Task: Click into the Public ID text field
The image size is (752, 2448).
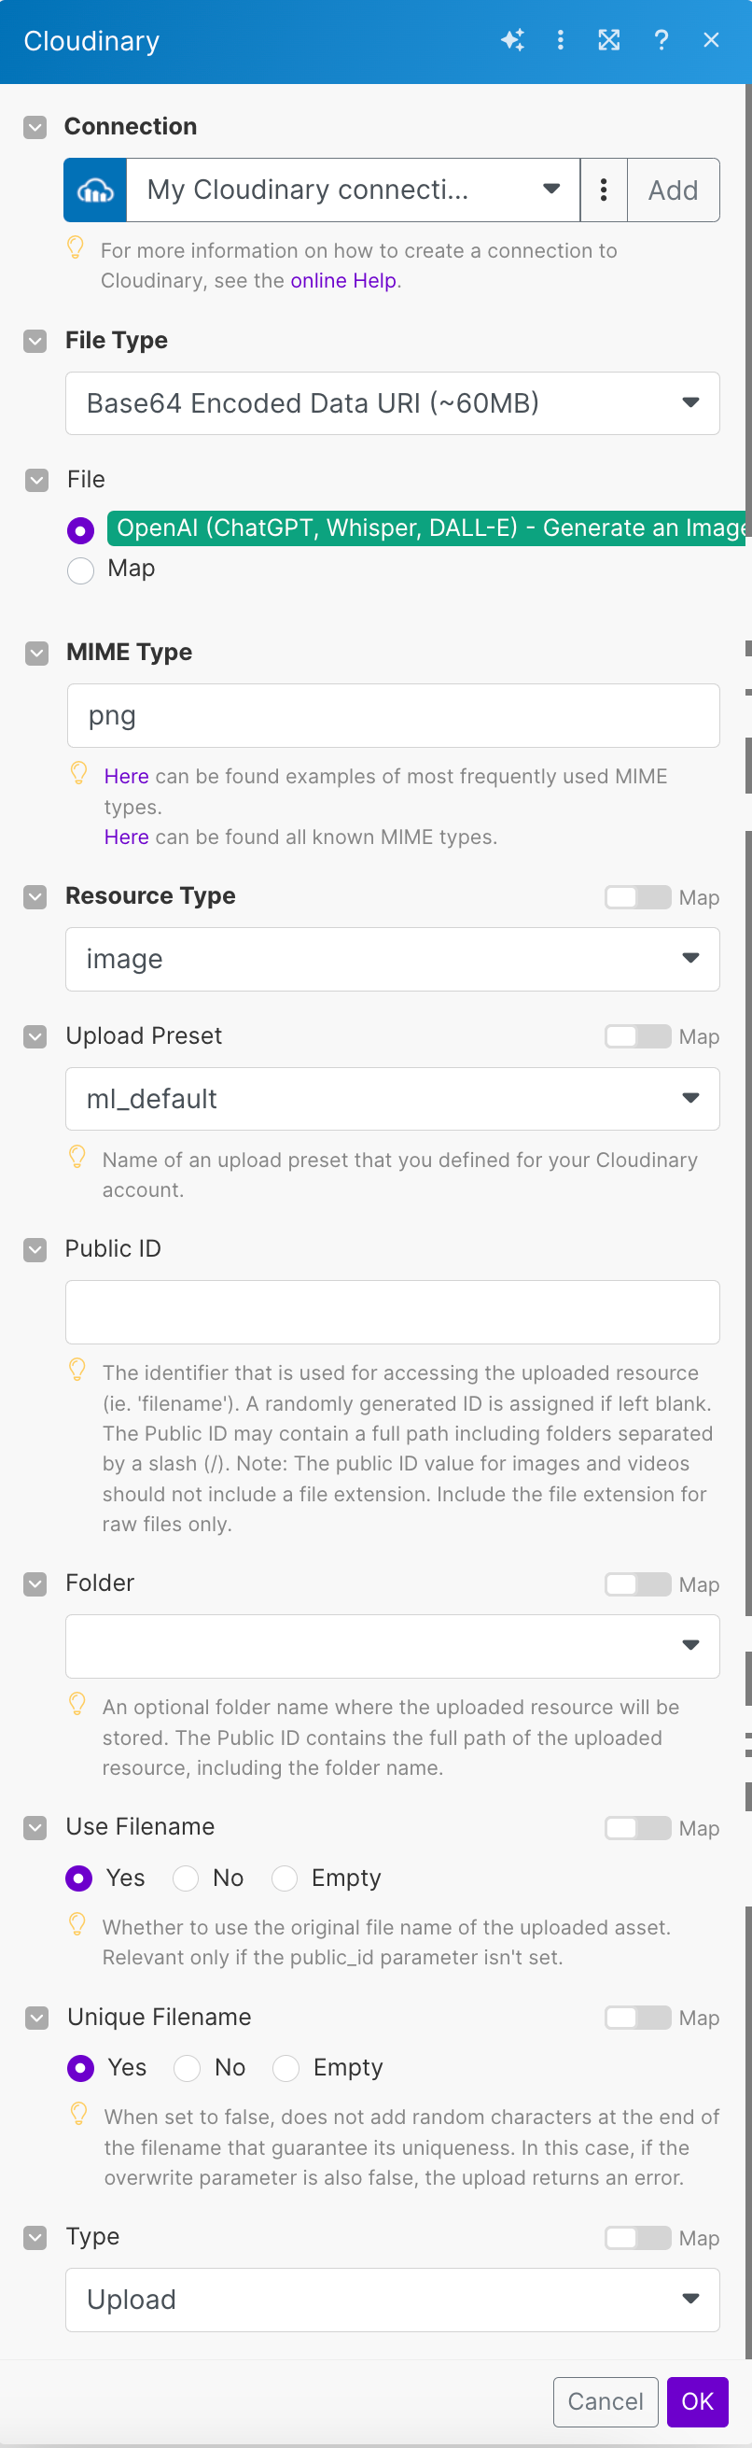Action: pos(392,1313)
